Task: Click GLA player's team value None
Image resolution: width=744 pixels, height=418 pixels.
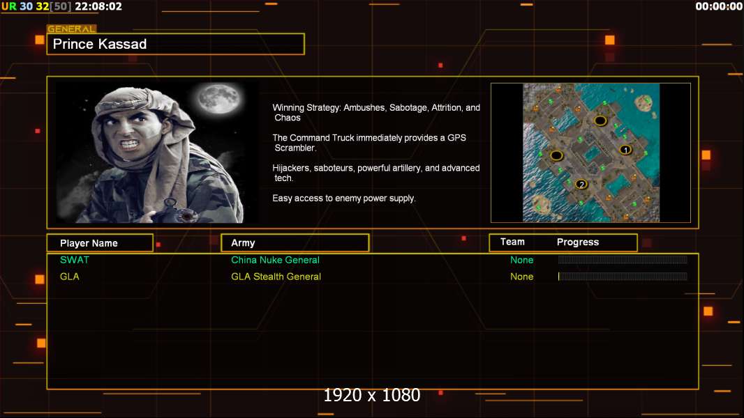Action: 521,277
